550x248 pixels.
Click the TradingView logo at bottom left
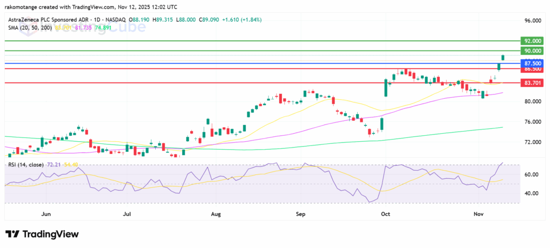42,235
